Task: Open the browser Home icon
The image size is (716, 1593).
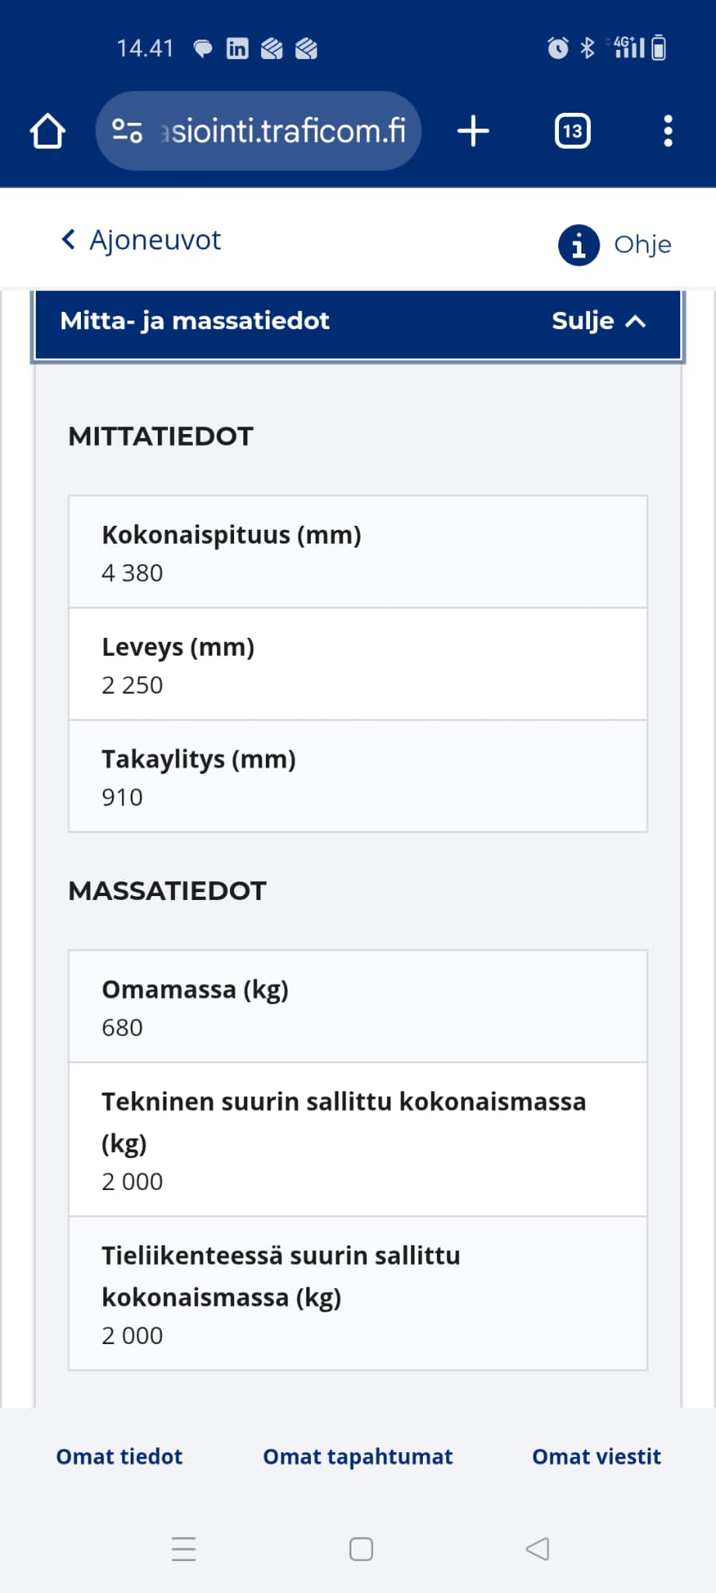Action: [x=47, y=131]
